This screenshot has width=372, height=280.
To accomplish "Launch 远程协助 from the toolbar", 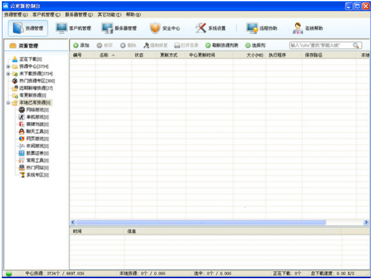I will pos(262,28).
